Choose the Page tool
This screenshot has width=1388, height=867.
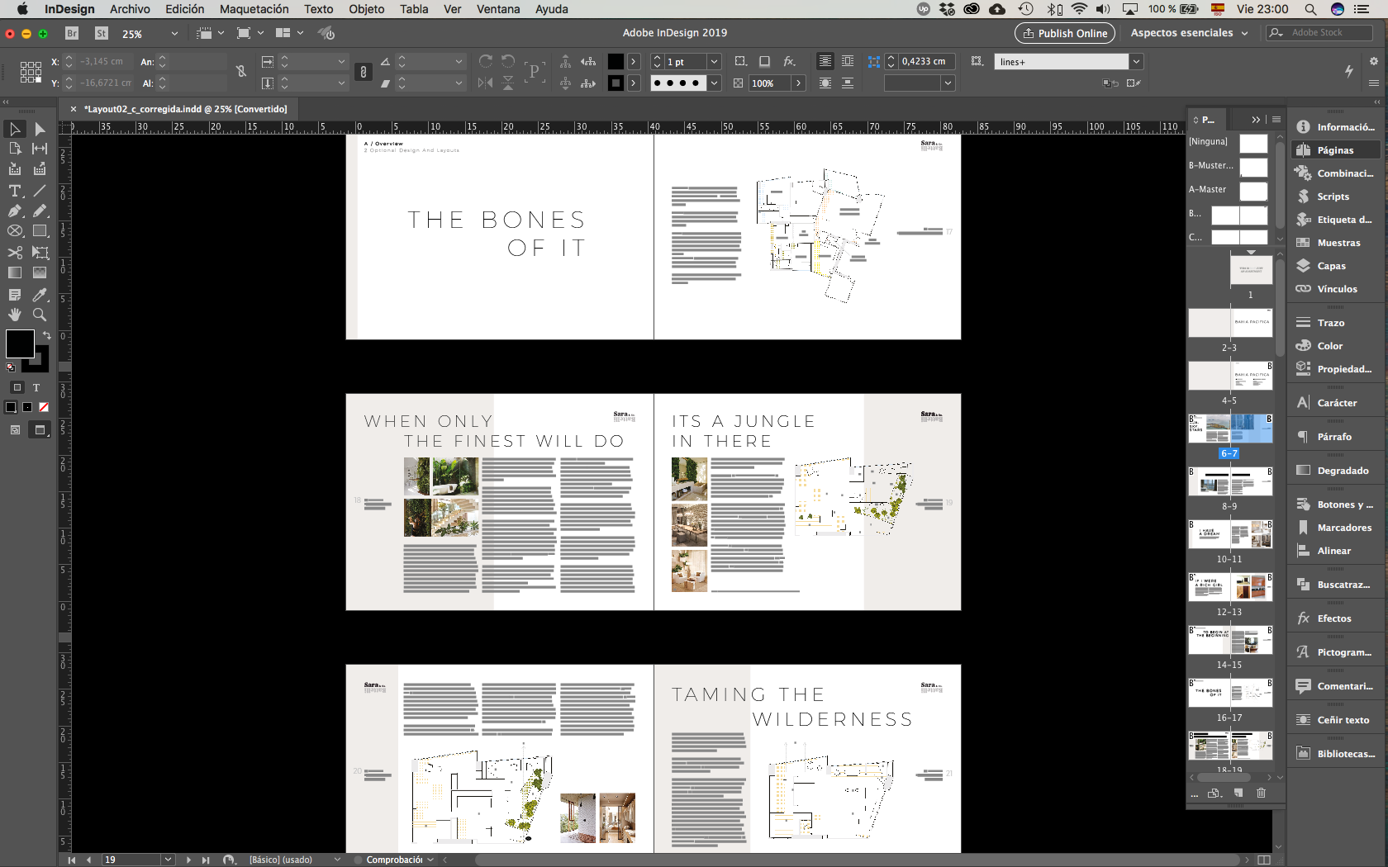15,149
